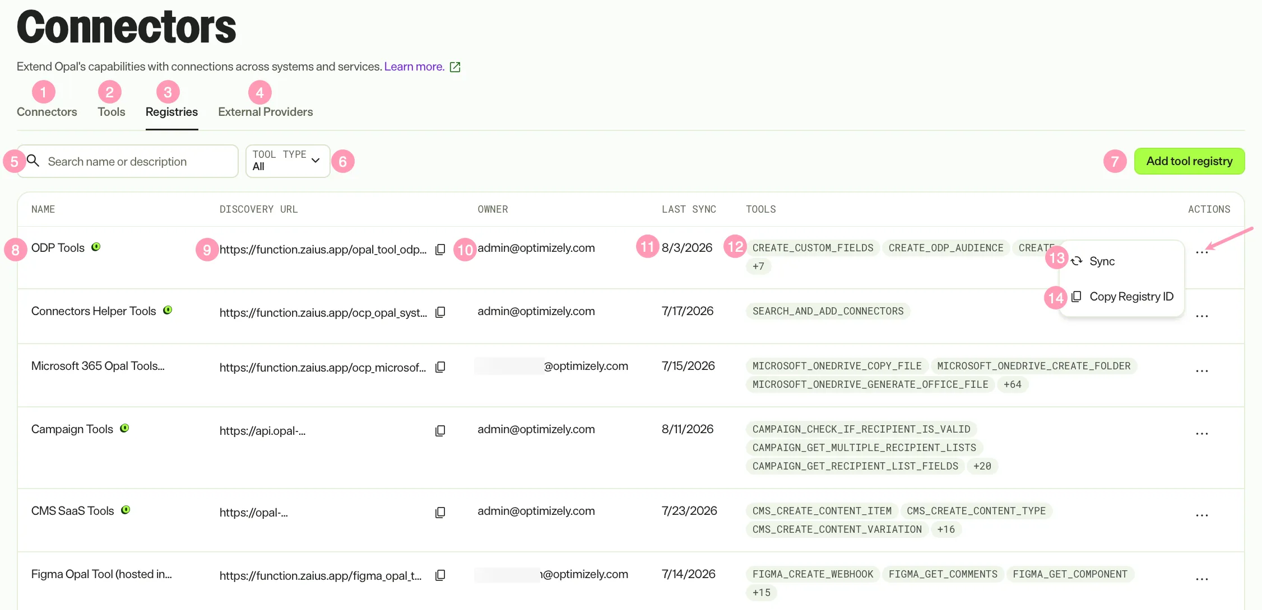Click the FIGMA_CREATE_WEBHOOK chip
Screen dimensions: 1262x610
click(x=813, y=574)
